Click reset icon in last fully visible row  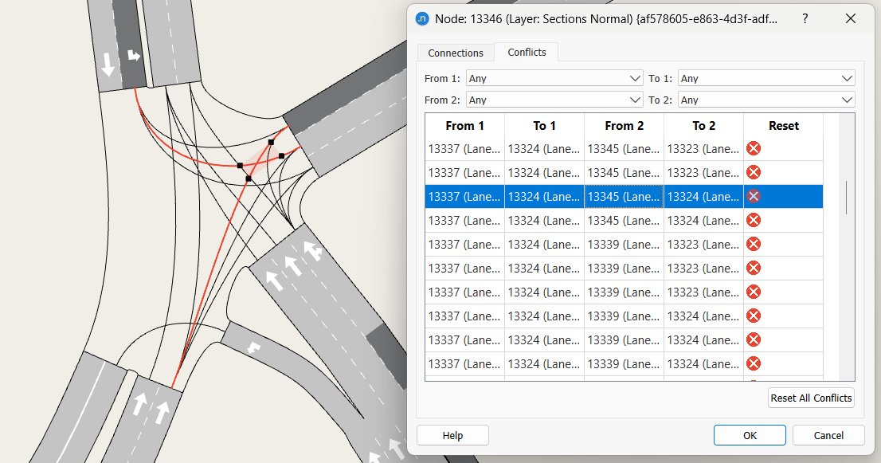(x=753, y=363)
